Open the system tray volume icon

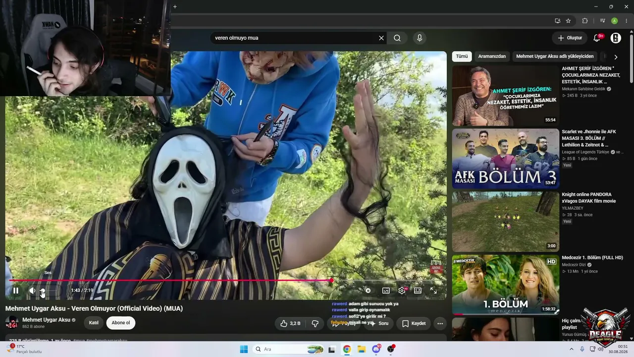tap(601, 349)
